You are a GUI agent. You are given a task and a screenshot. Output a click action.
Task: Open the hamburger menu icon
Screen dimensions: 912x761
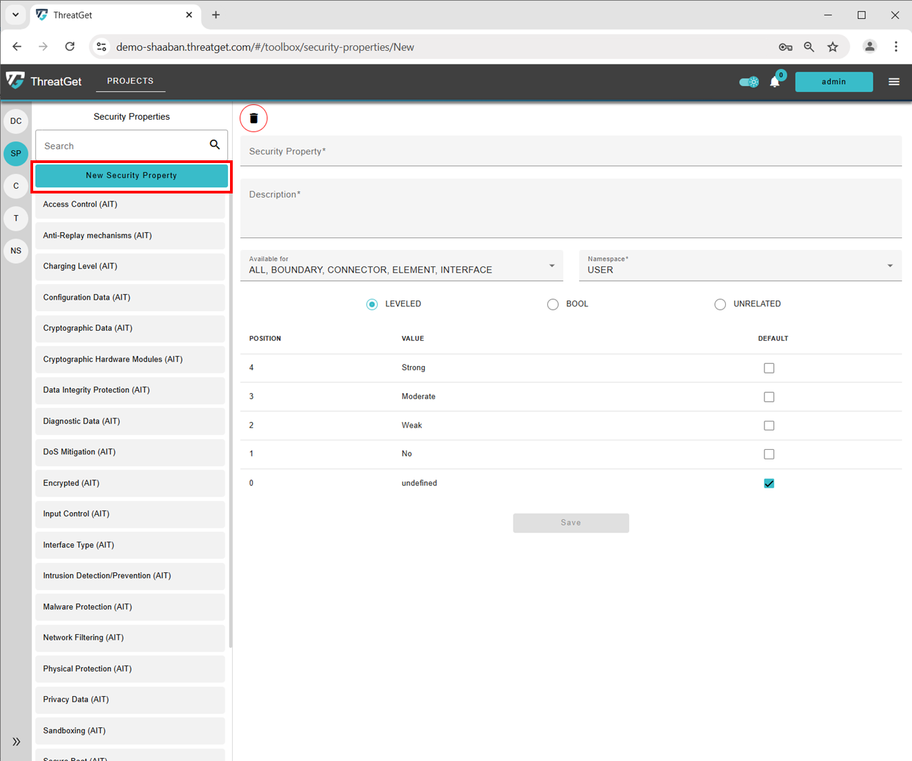(x=894, y=82)
